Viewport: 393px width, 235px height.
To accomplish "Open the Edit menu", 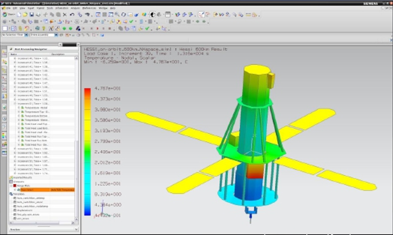I will [x=15, y=8].
